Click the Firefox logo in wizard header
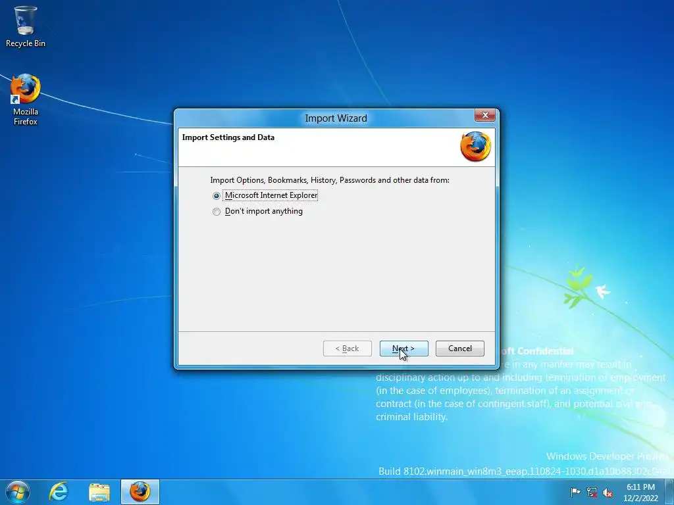The width and height of the screenshot is (674, 505). click(475, 147)
